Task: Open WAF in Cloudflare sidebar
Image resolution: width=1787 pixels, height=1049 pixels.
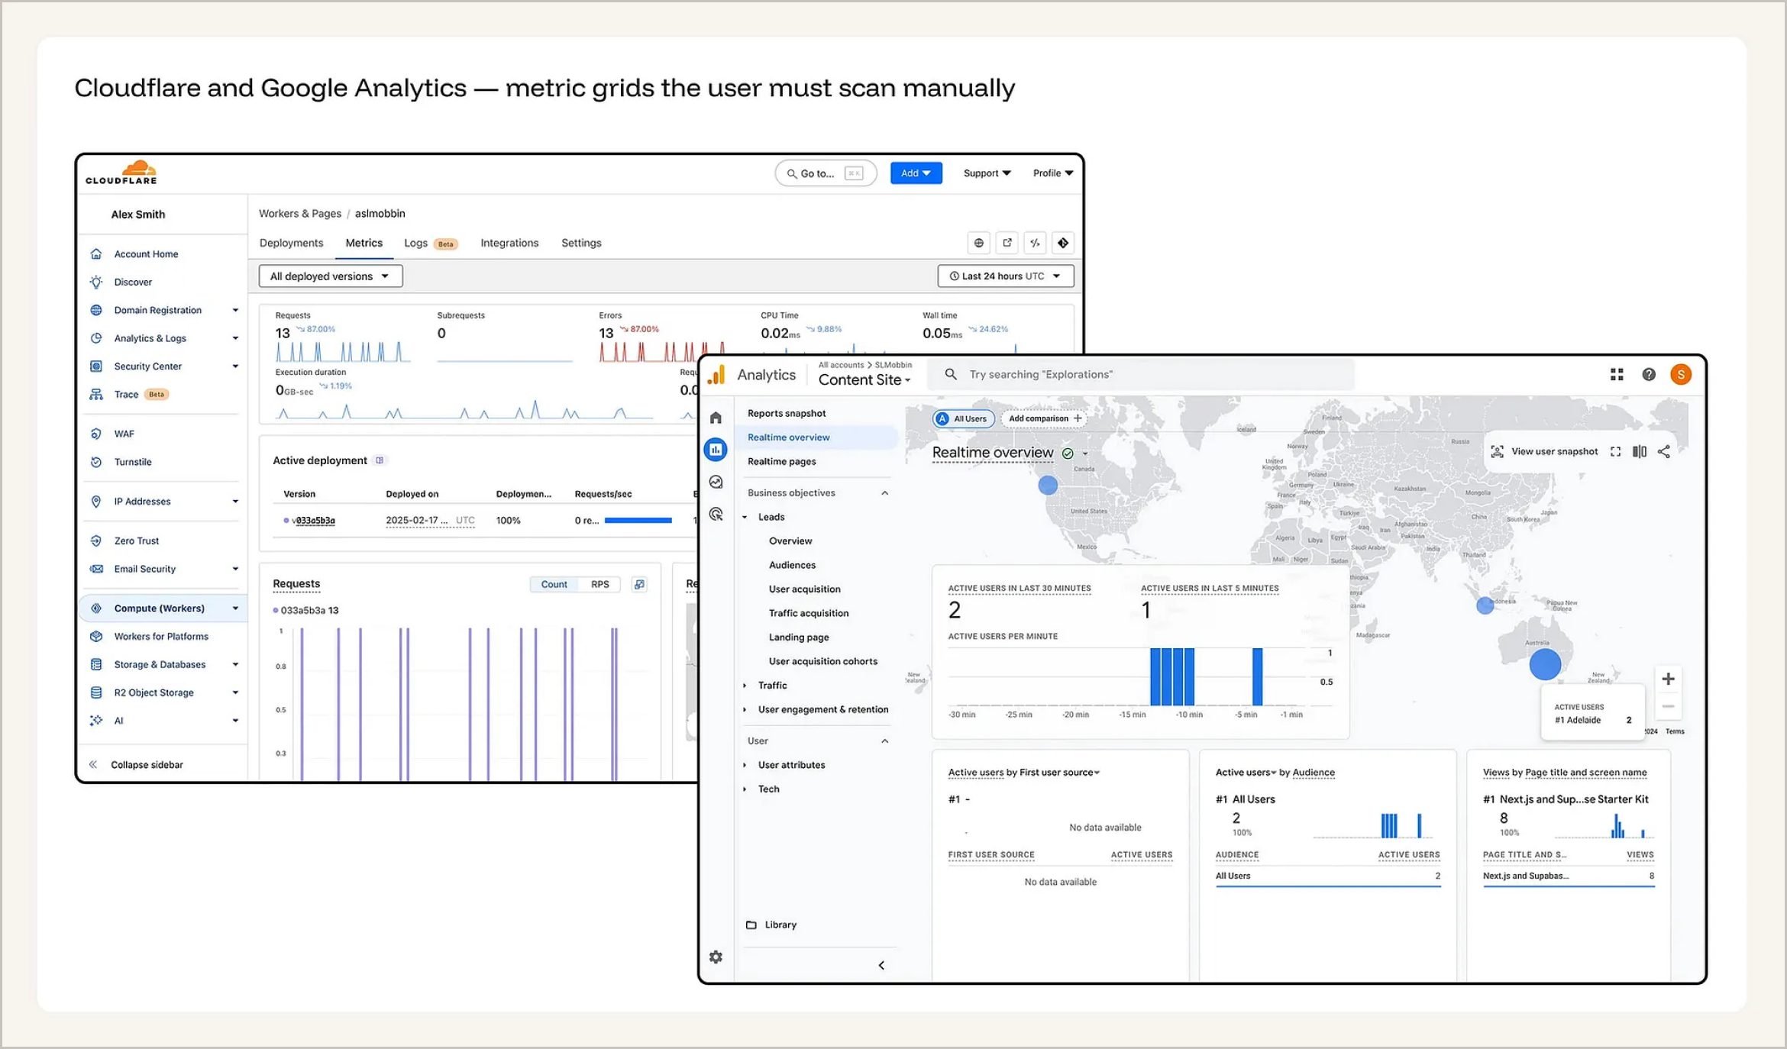Action: [x=124, y=434]
